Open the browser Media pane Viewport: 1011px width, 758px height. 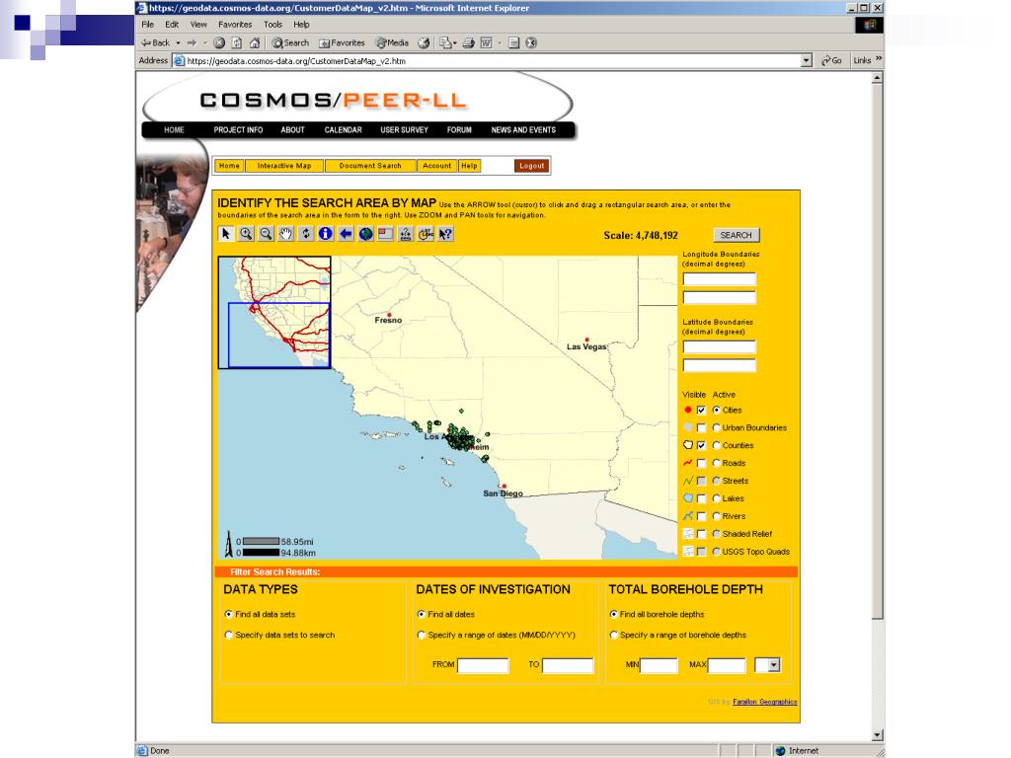click(x=392, y=42)
